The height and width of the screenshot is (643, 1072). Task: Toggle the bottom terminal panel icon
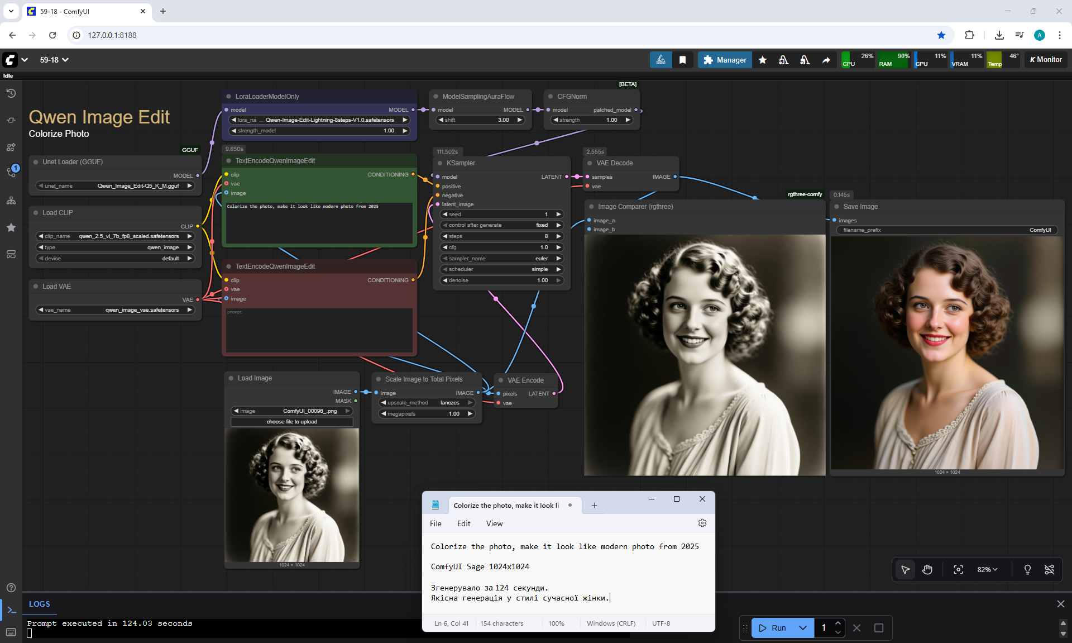pos(11,610)
